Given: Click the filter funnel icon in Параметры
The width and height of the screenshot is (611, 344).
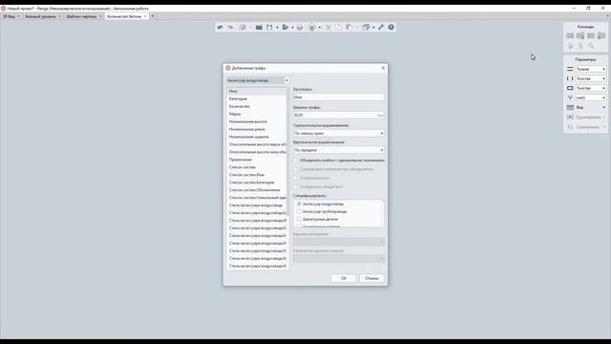Looking at the screenshot, I should click(x=570, y=97).
